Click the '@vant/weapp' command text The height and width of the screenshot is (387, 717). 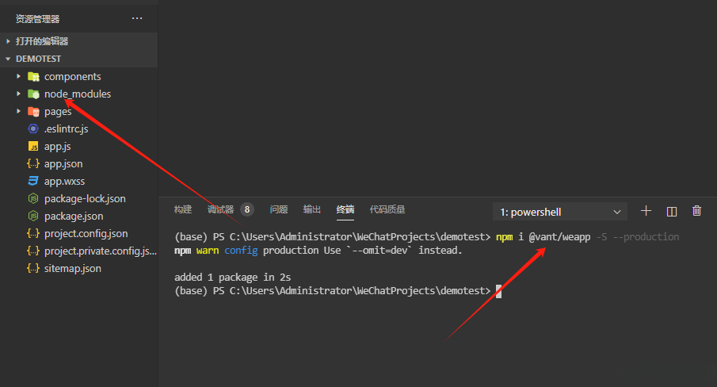point(559,237)
